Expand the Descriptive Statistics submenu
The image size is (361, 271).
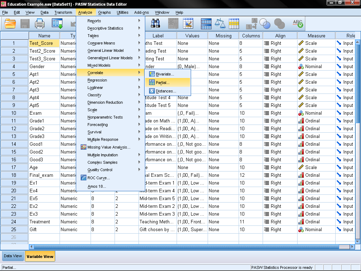point(105,28)
